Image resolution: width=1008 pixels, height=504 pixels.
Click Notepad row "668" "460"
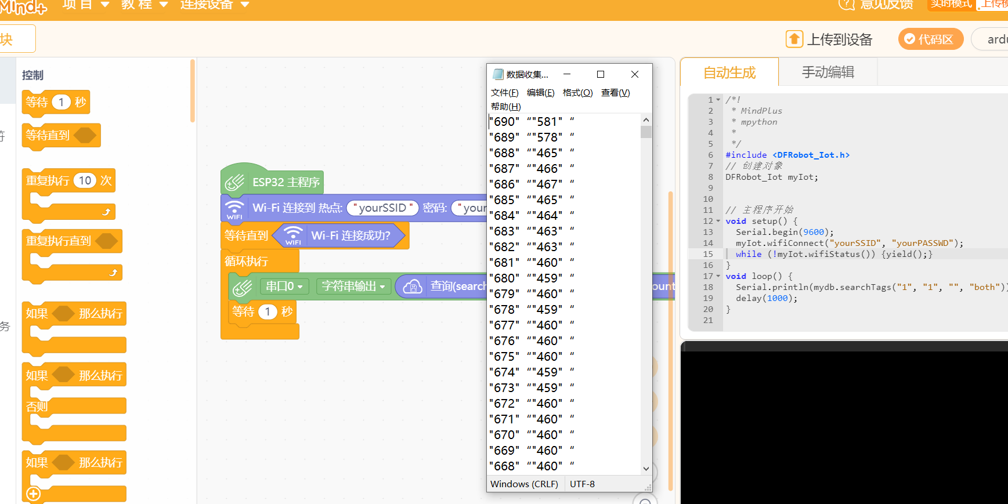pyautogui.click(x=532, y=466)
